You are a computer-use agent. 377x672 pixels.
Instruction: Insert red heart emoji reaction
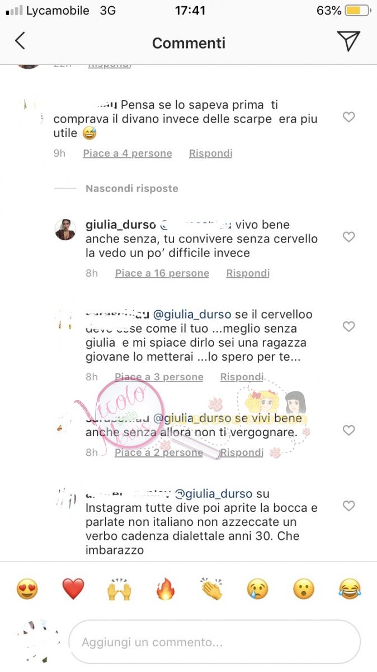[x=73, y=589]
